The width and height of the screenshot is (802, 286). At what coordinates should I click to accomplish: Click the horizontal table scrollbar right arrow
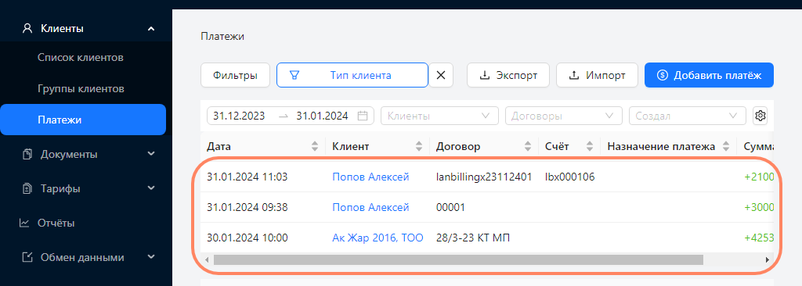[x=768, y=260]
